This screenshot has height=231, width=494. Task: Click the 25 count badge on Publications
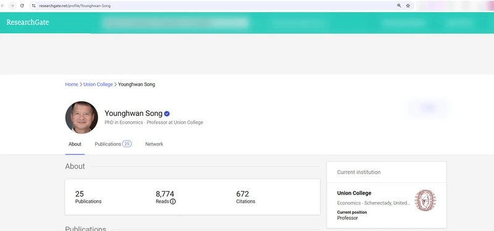[x=127, y=144]
